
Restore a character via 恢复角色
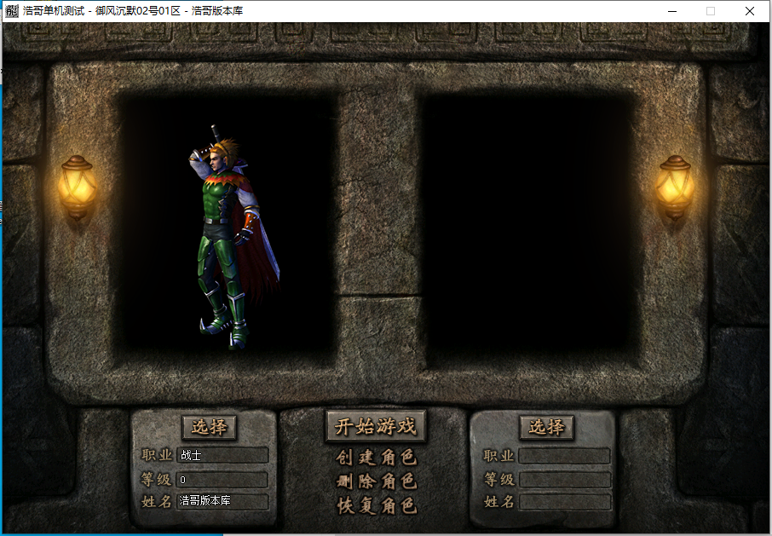click(x=377, y=505)
